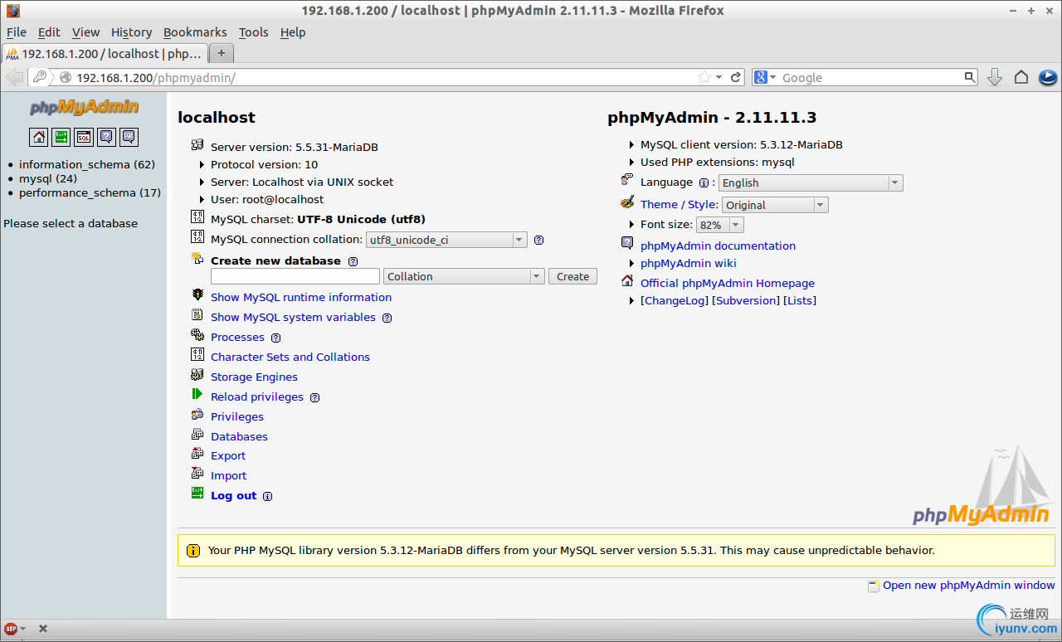Click the house icon beside Official phpMyAdmin Homepage
The width and height of the screenshot is (1062, 642).
[x=627, y=281]
